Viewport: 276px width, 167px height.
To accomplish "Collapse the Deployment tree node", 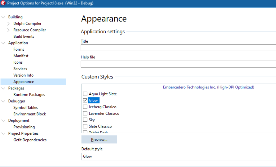I will pos(3,120).
